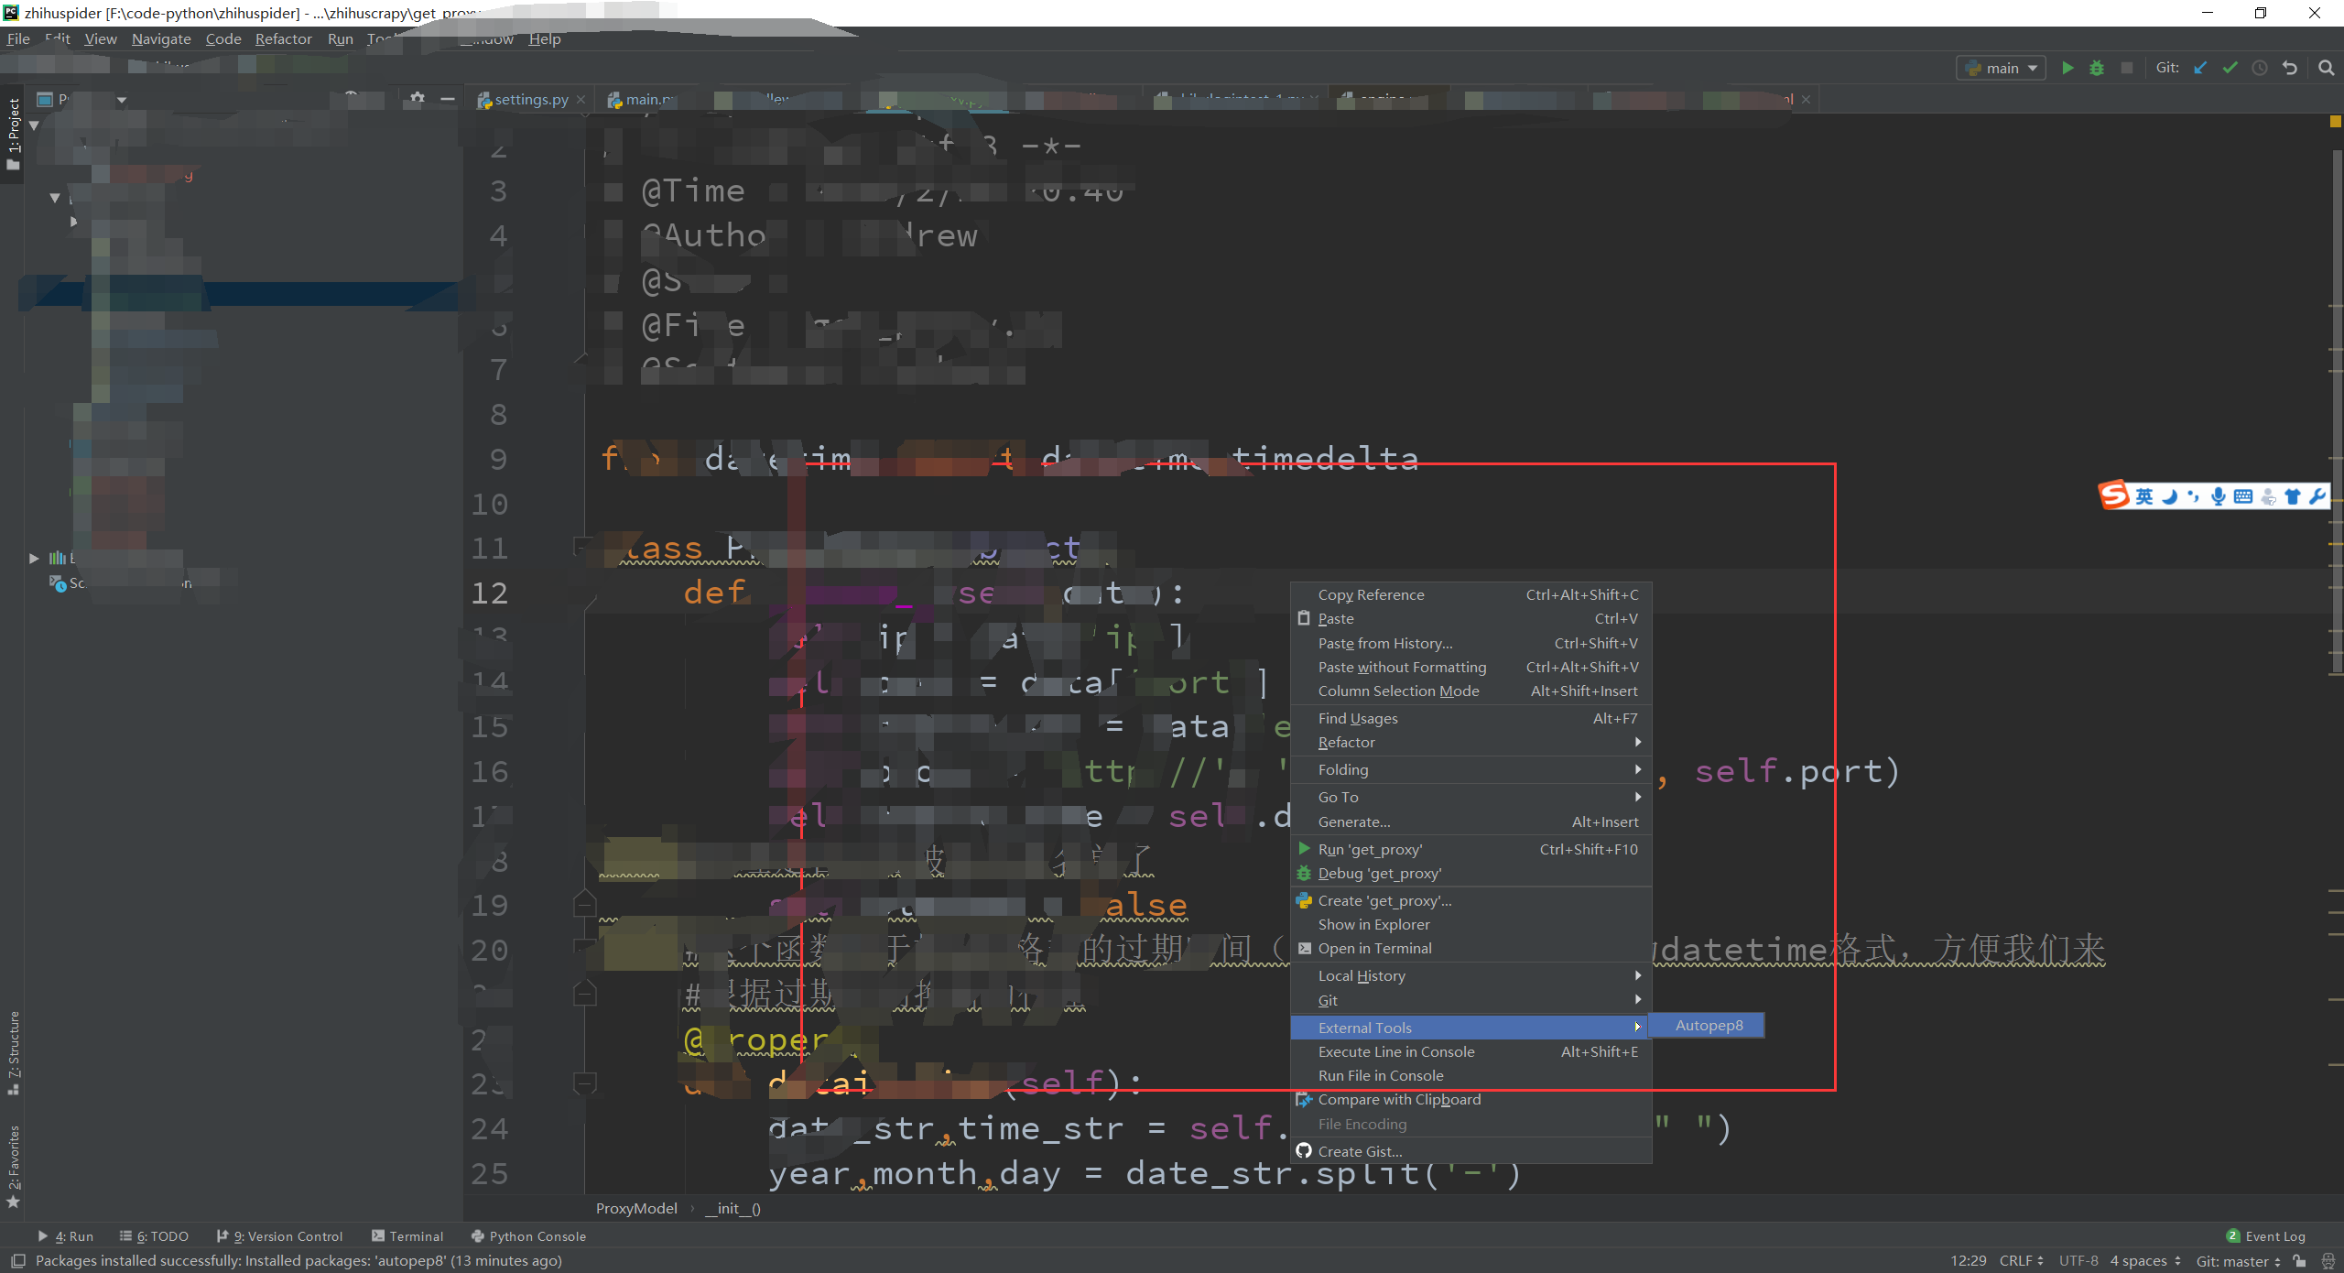Image resolution: width=2344 pixels, height=1273 pixels.
Task: Toggle the file read-only lock in status bar
Action: [x=2298, y=1261]
